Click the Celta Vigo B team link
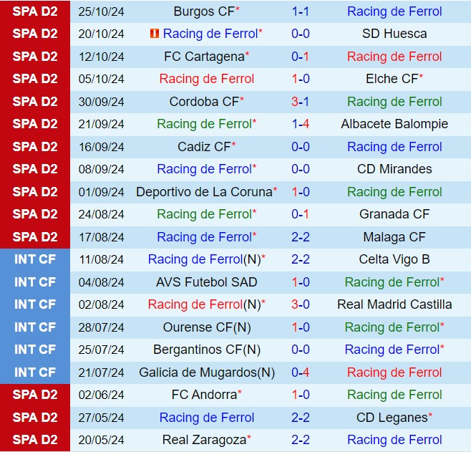Viewport: 471px width, 452px height. pyautogui.click(x=394, y=259)
